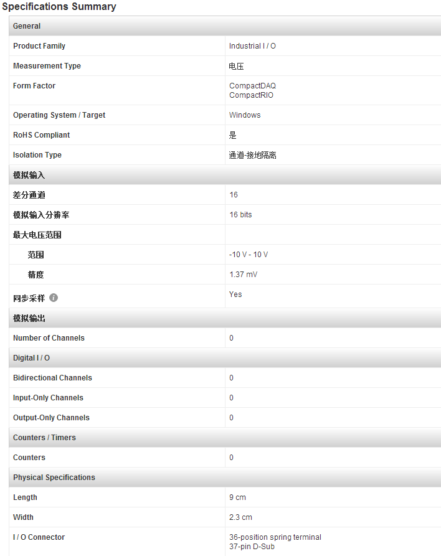Image resolution: width=441 pixels, height=556 pixels.
Task: Click the Operating System / Target label
Action: pyautogui.click(x=59, y=115)
